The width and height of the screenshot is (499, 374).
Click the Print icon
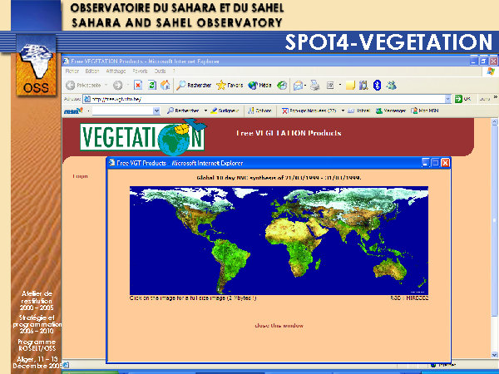(x=314, y=86)
